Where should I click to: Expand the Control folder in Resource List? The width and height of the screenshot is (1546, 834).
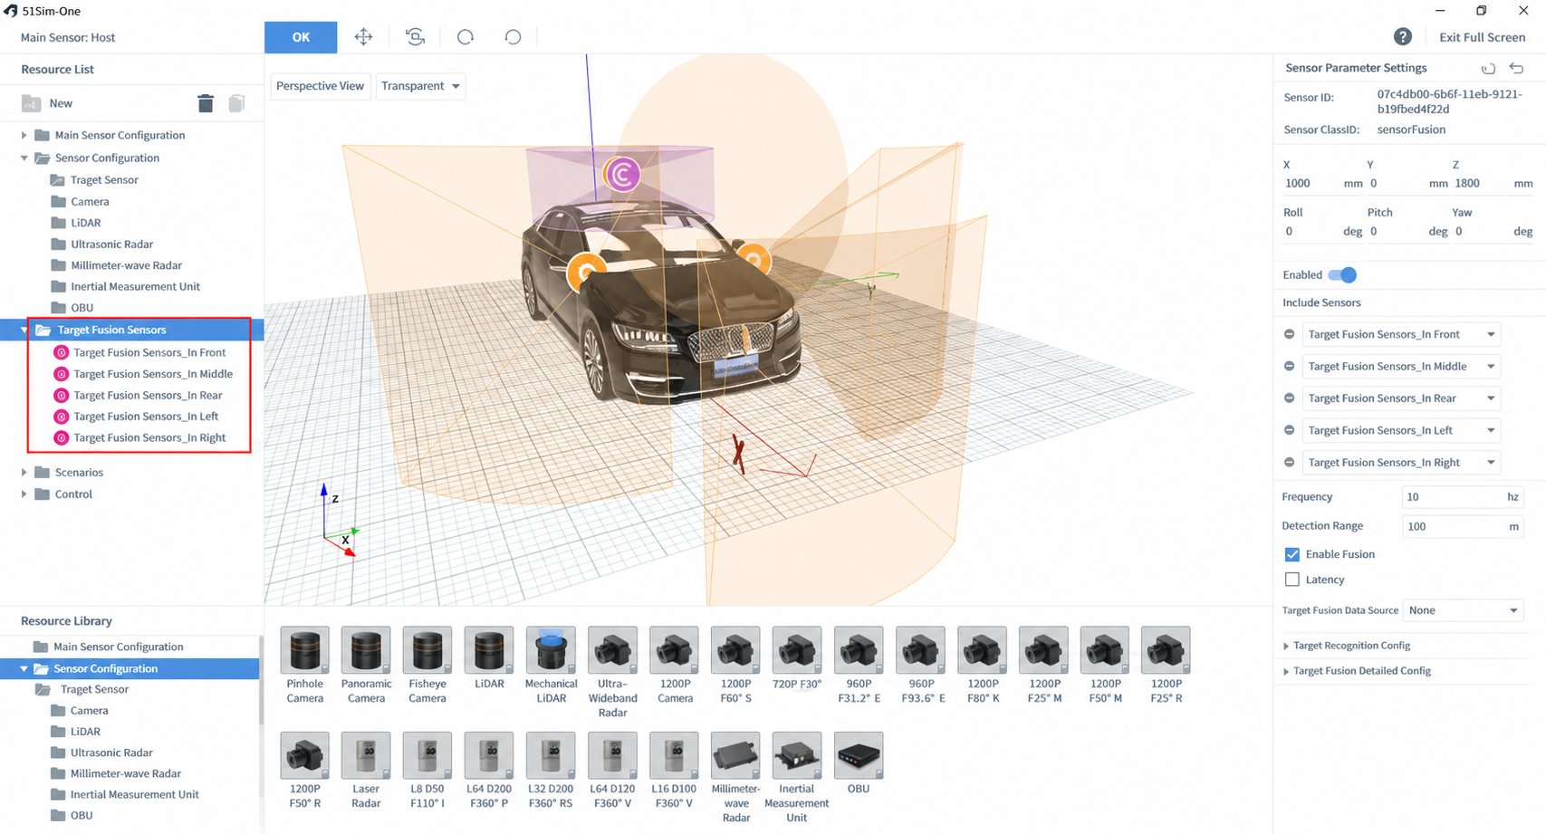tap(24, 494)
